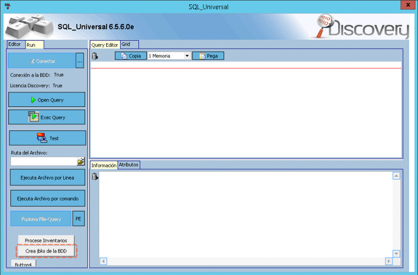
Task: Click Ejecuta Archivo por Linea
Action: click(48, 177)
